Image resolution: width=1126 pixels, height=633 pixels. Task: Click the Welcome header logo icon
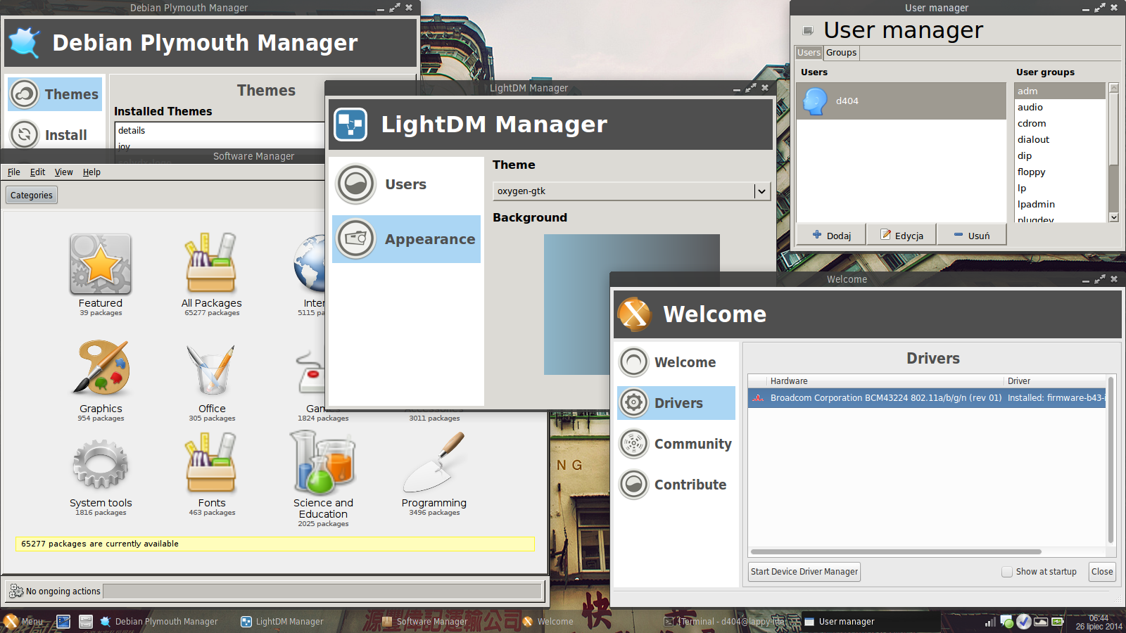pos(635,314)
